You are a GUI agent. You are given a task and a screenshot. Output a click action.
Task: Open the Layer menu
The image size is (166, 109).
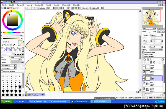pos(29,5)
